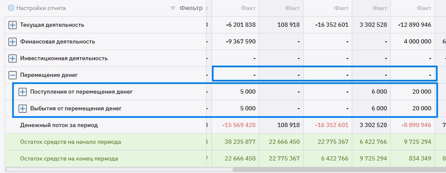Click the 834 349 closing balance cell
This screenshot has width=446, height=173.
pos(420,159)
